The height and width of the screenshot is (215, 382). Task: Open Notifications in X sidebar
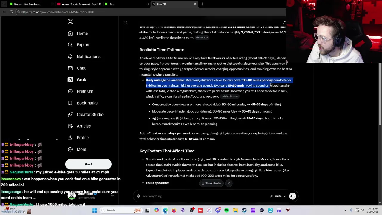(84, 56)
